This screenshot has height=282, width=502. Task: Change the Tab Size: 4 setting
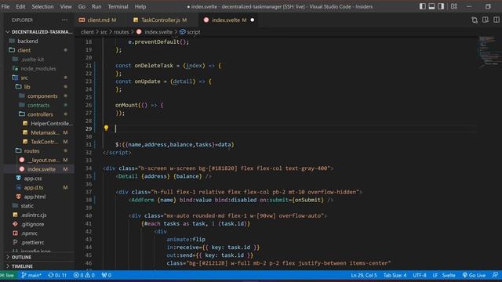click(x=395, y=275)
